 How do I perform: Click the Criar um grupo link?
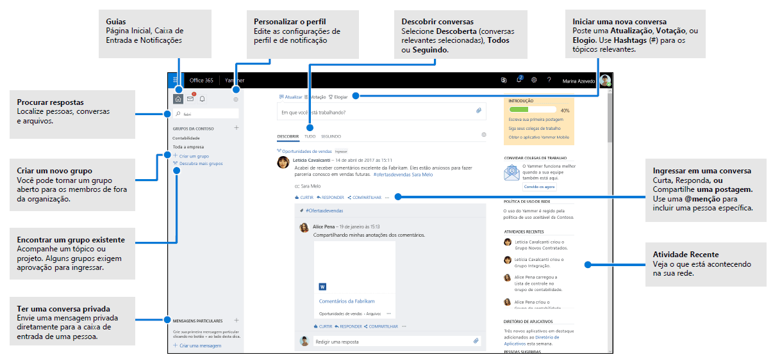pyautogui.click(x=191, y=155)
